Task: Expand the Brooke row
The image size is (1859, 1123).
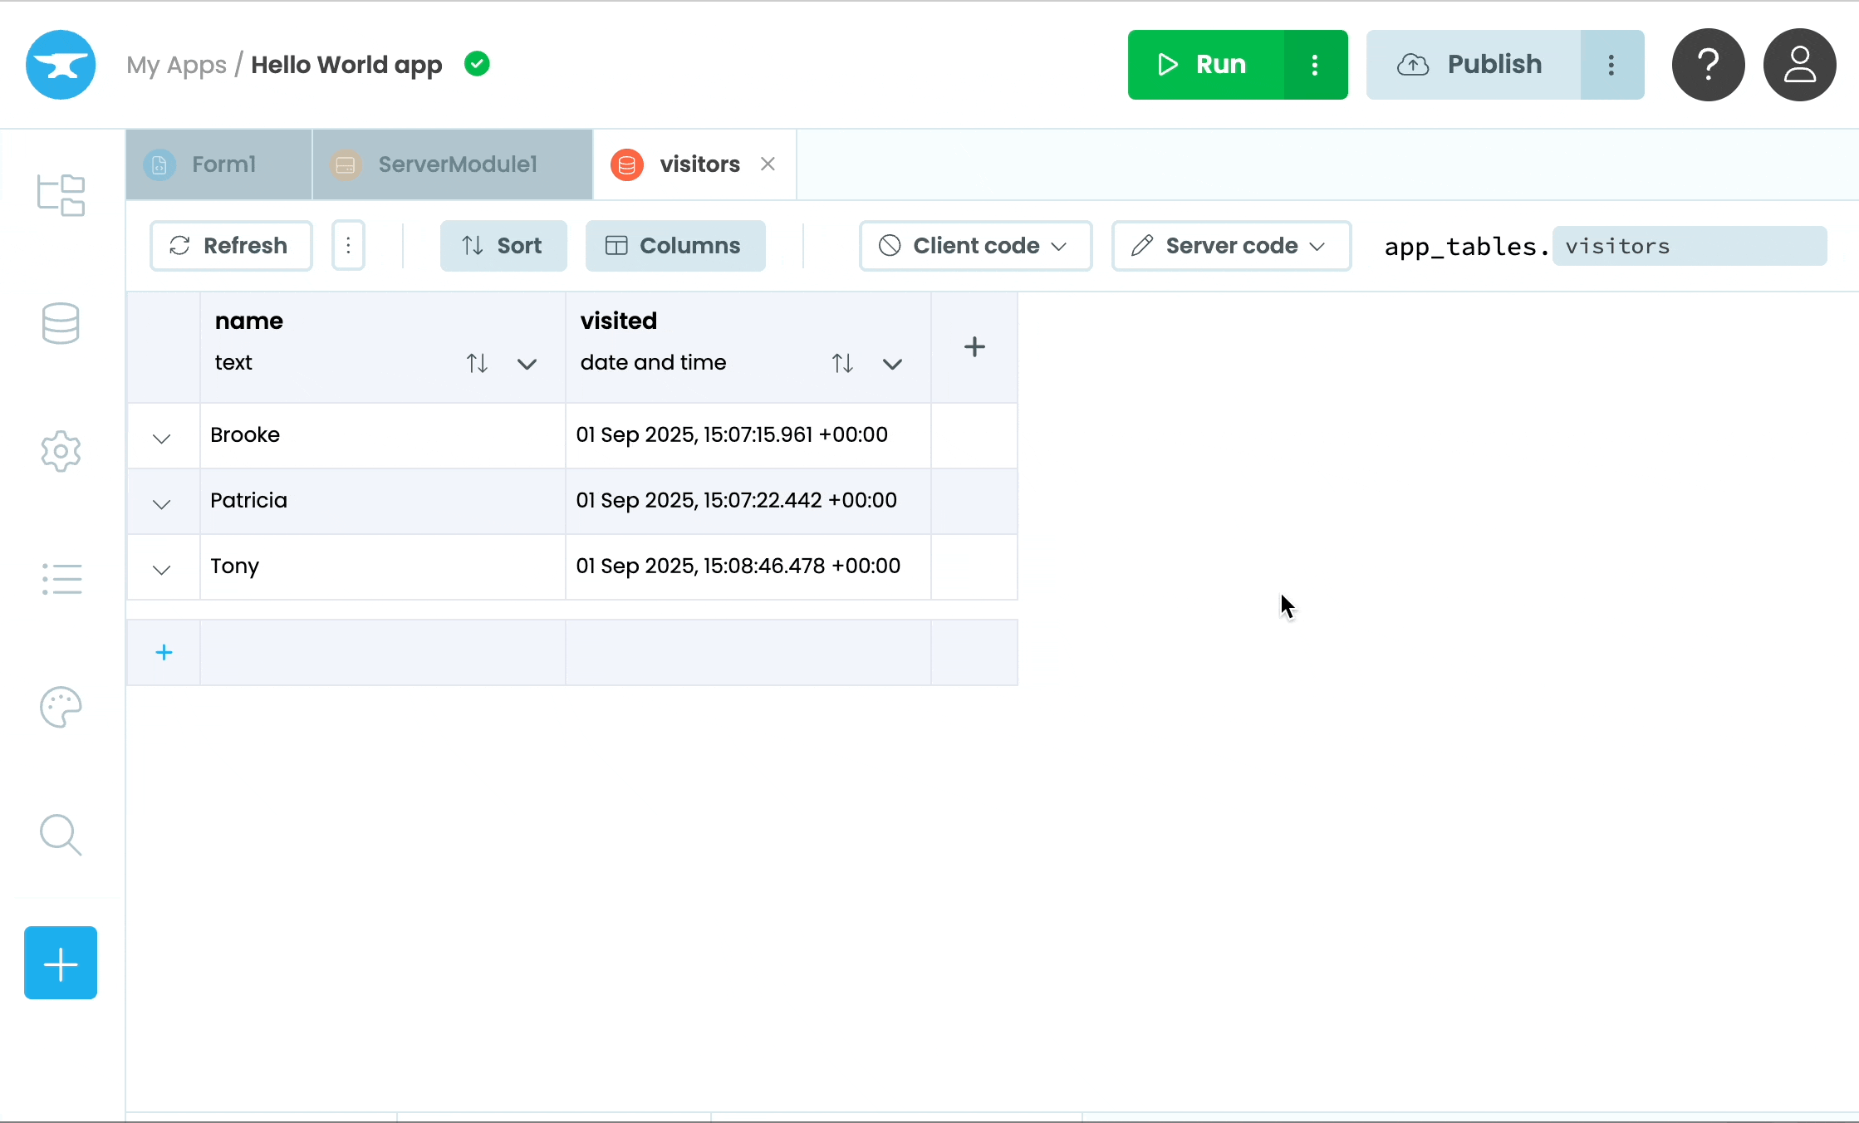Action: point(162,438)
